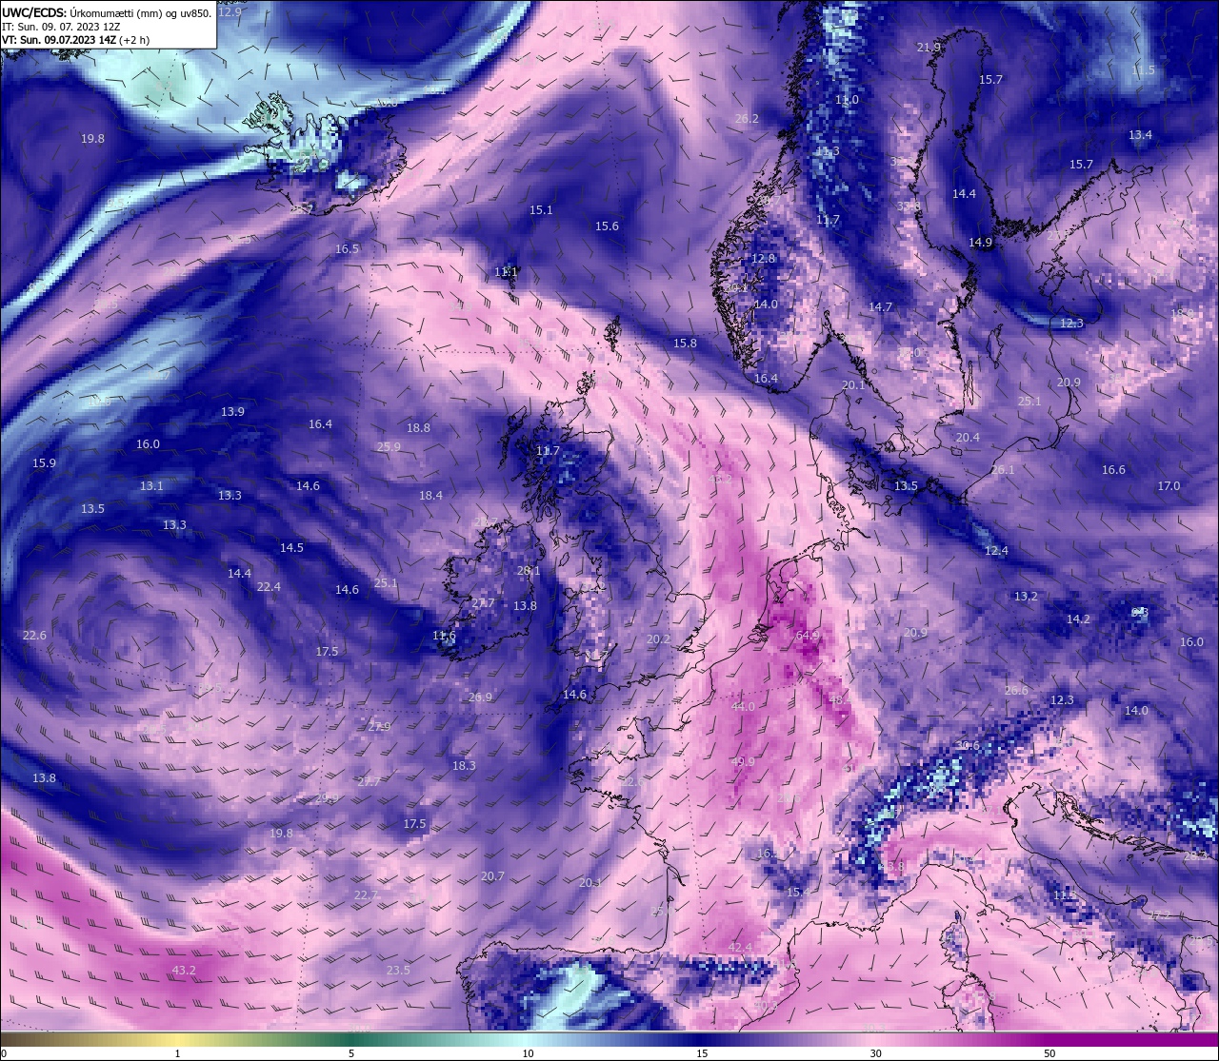Click the 18.4 value label
Image resolution: width=1219 pixels, height=1061 pixels.
point(430,496)
